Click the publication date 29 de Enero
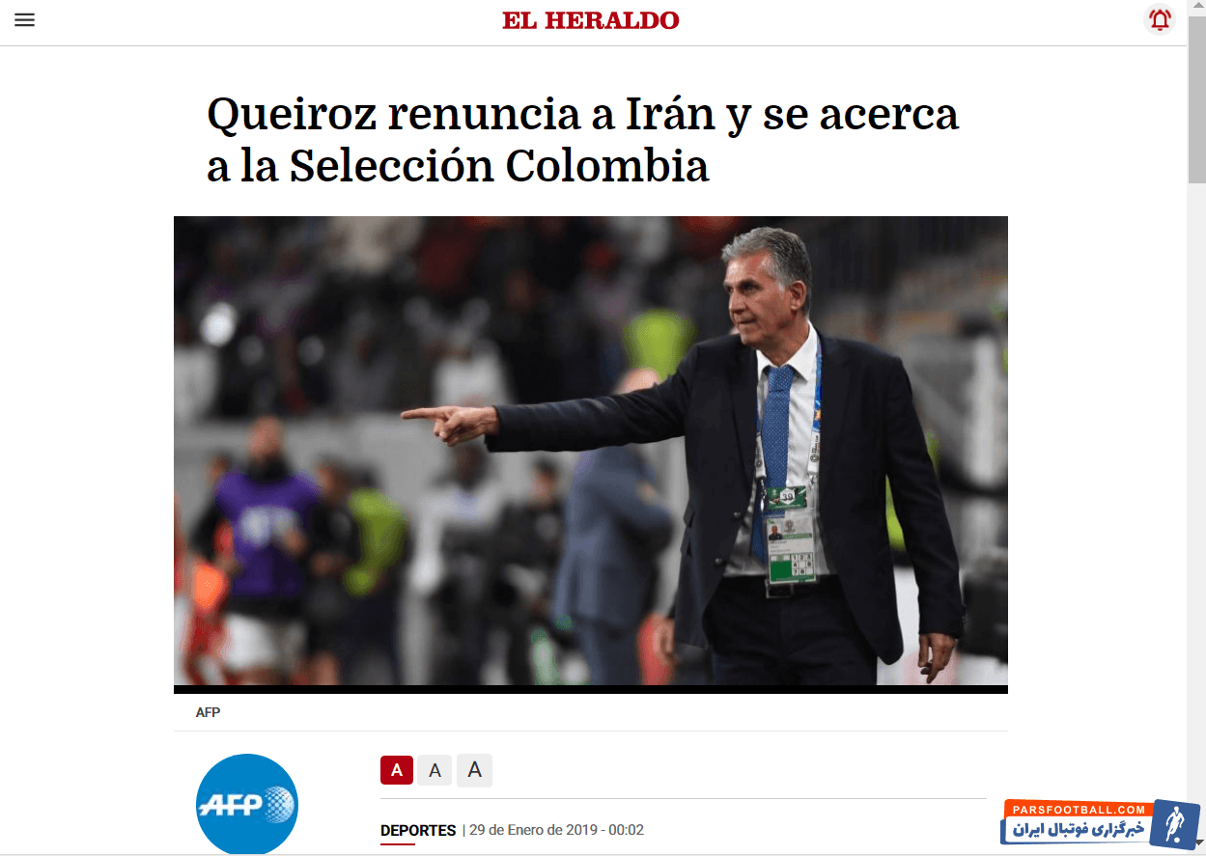The height and width of the screenshot is (856, 1206). [556, 830]
